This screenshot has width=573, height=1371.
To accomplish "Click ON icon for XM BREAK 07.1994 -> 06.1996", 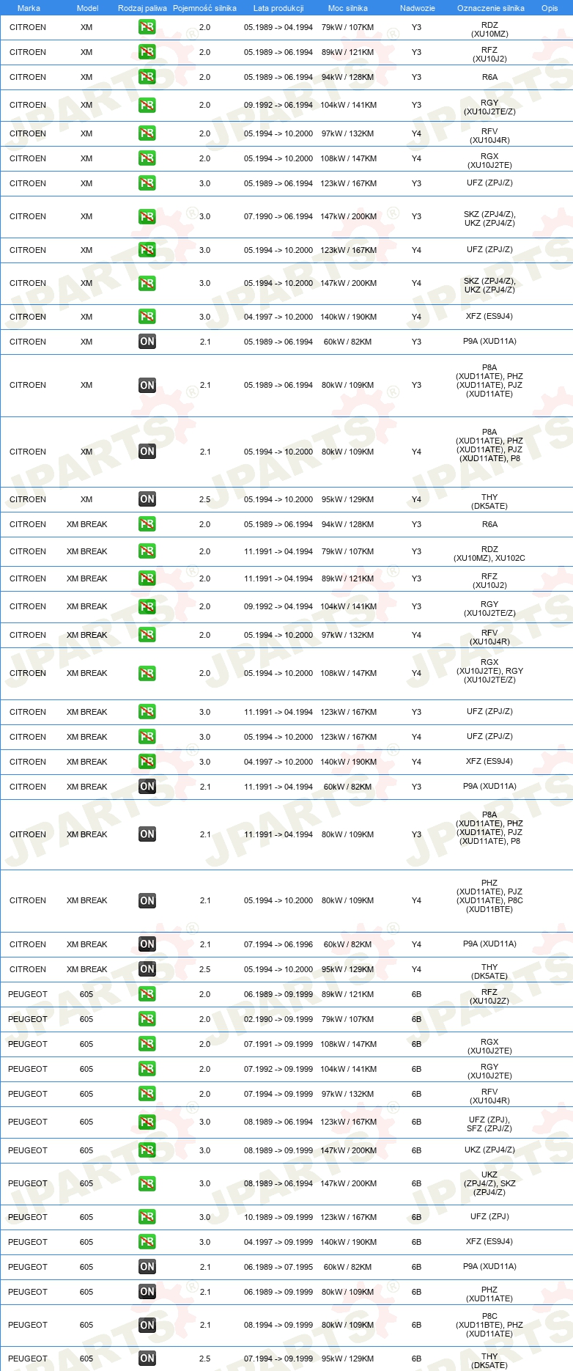I will [x=147, y=944].
